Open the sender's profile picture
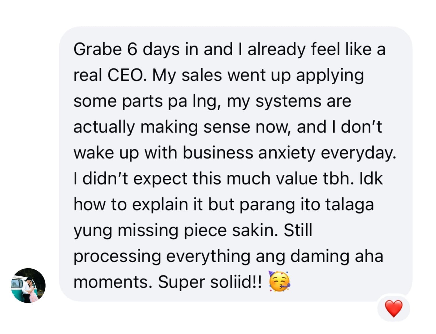The image size is (436, 334). click(28, 285)
